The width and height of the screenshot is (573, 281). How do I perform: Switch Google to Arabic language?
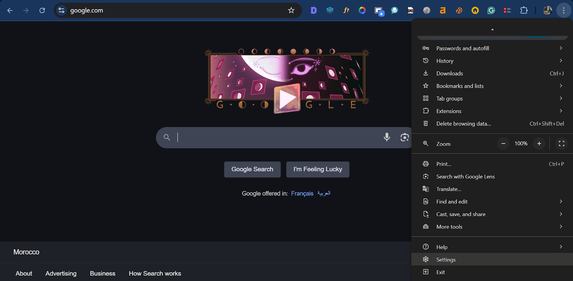tap(324, 193)
